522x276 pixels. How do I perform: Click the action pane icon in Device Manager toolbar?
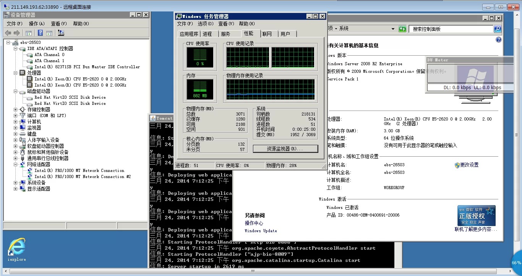pyautogui.click(x=49, y=33)
